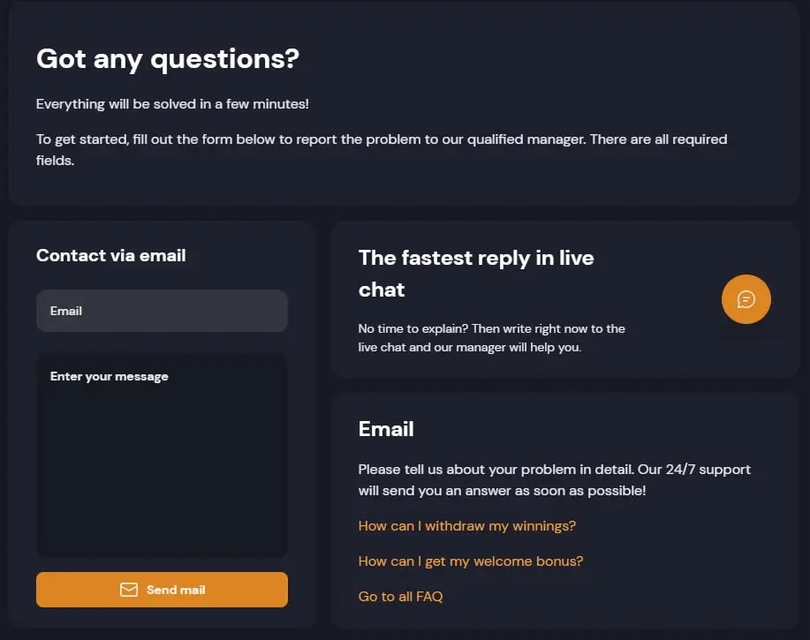Click the 'Contact via email' heading

click(x=111, y=256)
